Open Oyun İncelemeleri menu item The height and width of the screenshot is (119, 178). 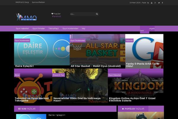[70, 29]
